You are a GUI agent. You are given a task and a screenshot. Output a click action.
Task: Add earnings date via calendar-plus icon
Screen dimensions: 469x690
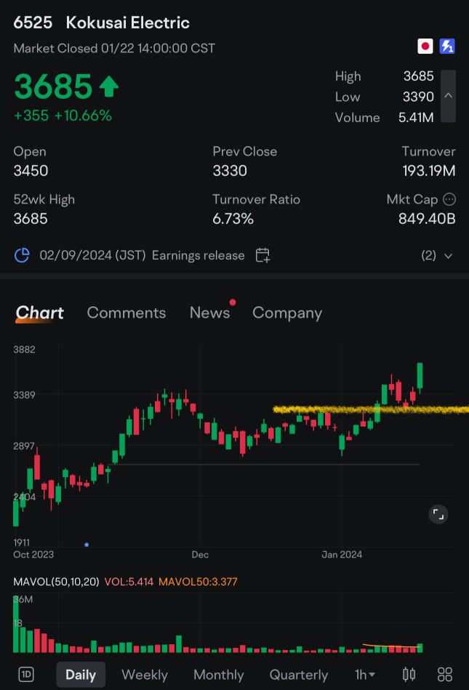[262, 255]
